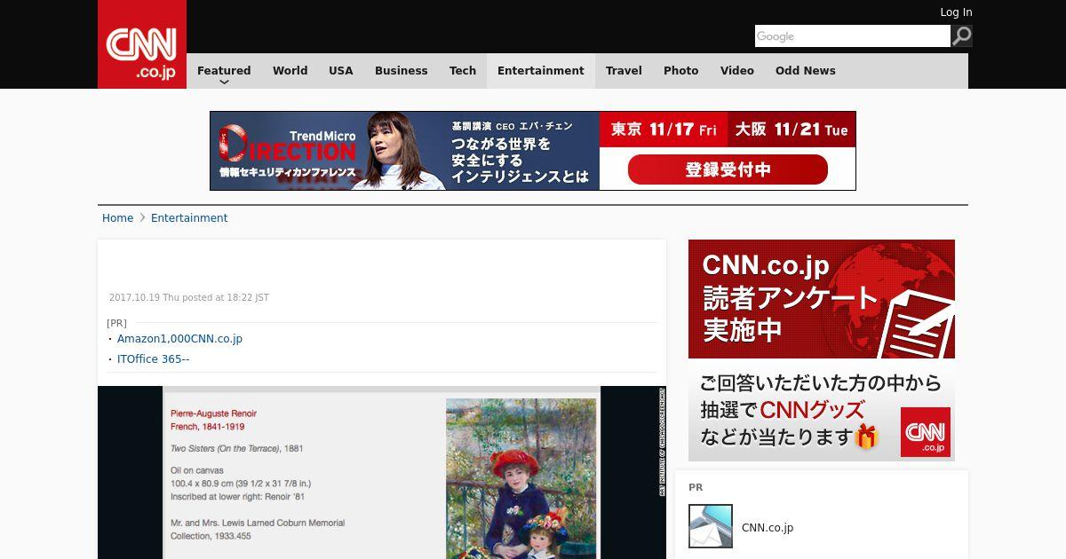Focus the Google search input field

pyautogui.click(x=853, y=36)
